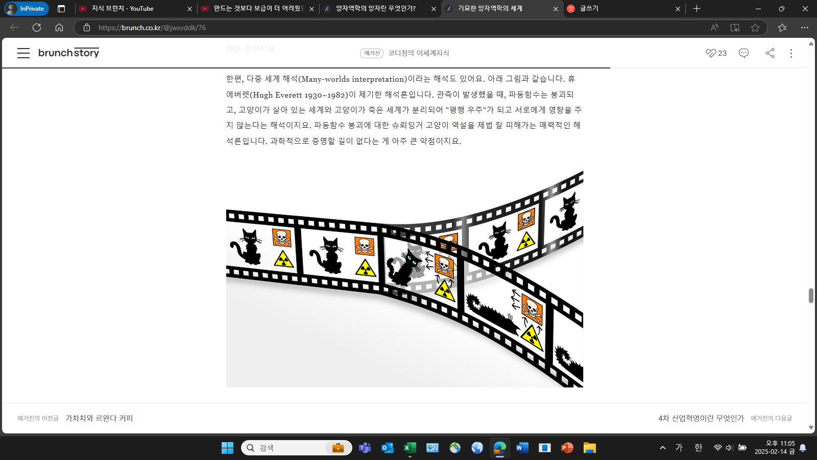Open the Windows Start menu
The height and width of the screenshot is (460, 817).
[227, 448]
